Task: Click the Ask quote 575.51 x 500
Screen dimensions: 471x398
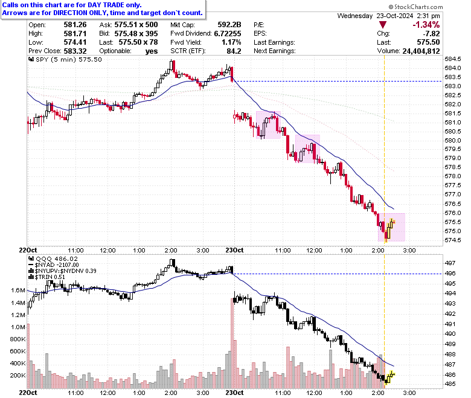Action: click(x=136, y=25)
